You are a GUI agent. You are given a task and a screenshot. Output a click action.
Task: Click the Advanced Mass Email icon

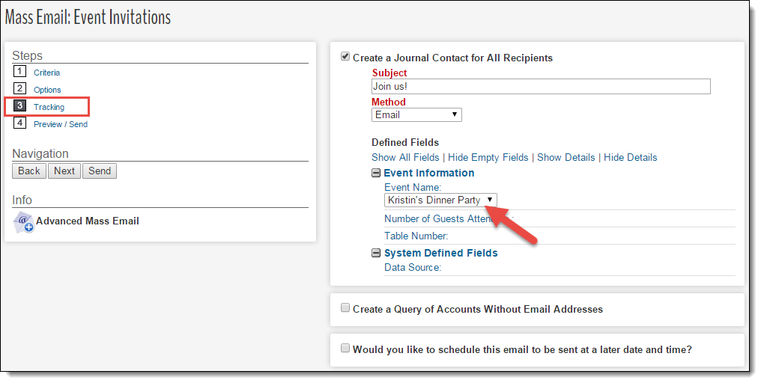(x=23, y=221)
